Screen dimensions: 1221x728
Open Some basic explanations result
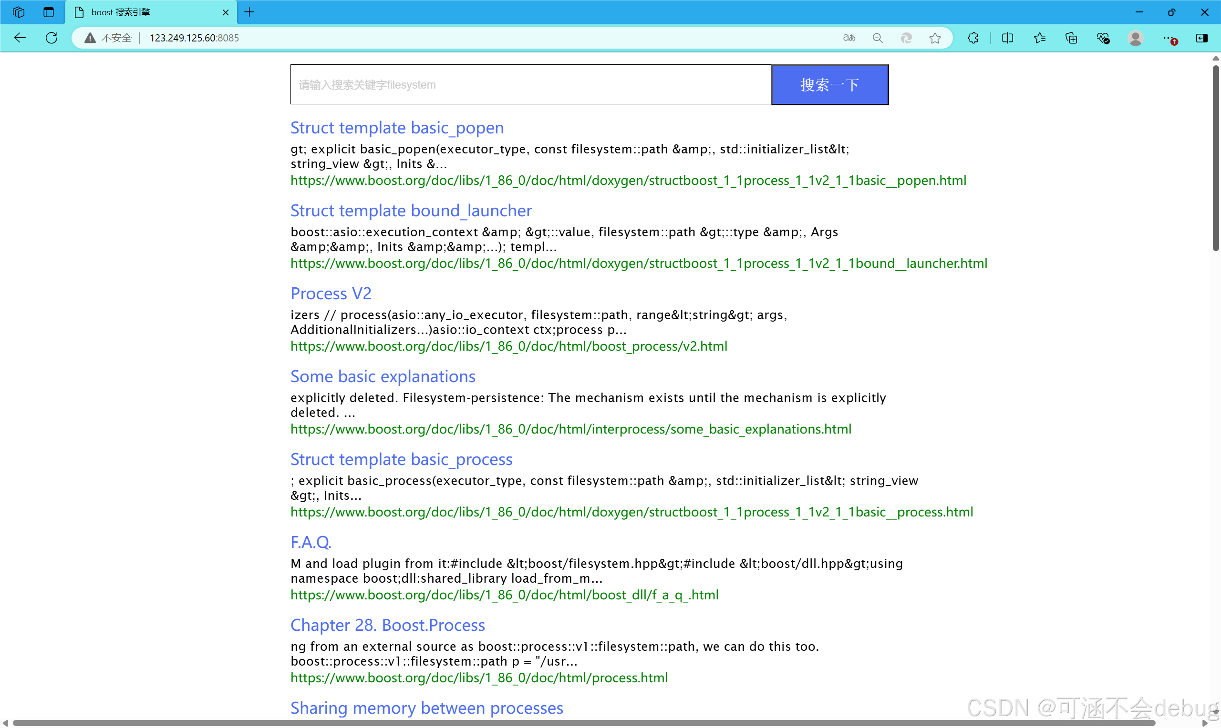(x=383, y=376)
